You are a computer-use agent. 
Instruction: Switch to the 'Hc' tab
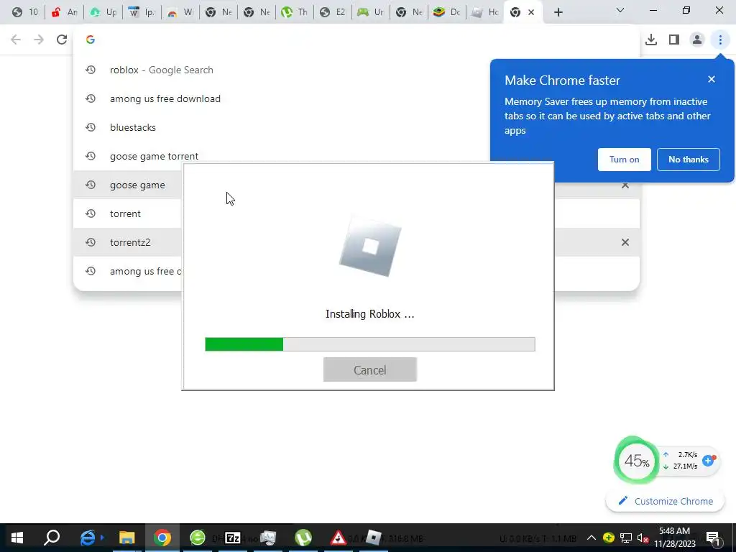pyautogui.click(x=485, y=12)
